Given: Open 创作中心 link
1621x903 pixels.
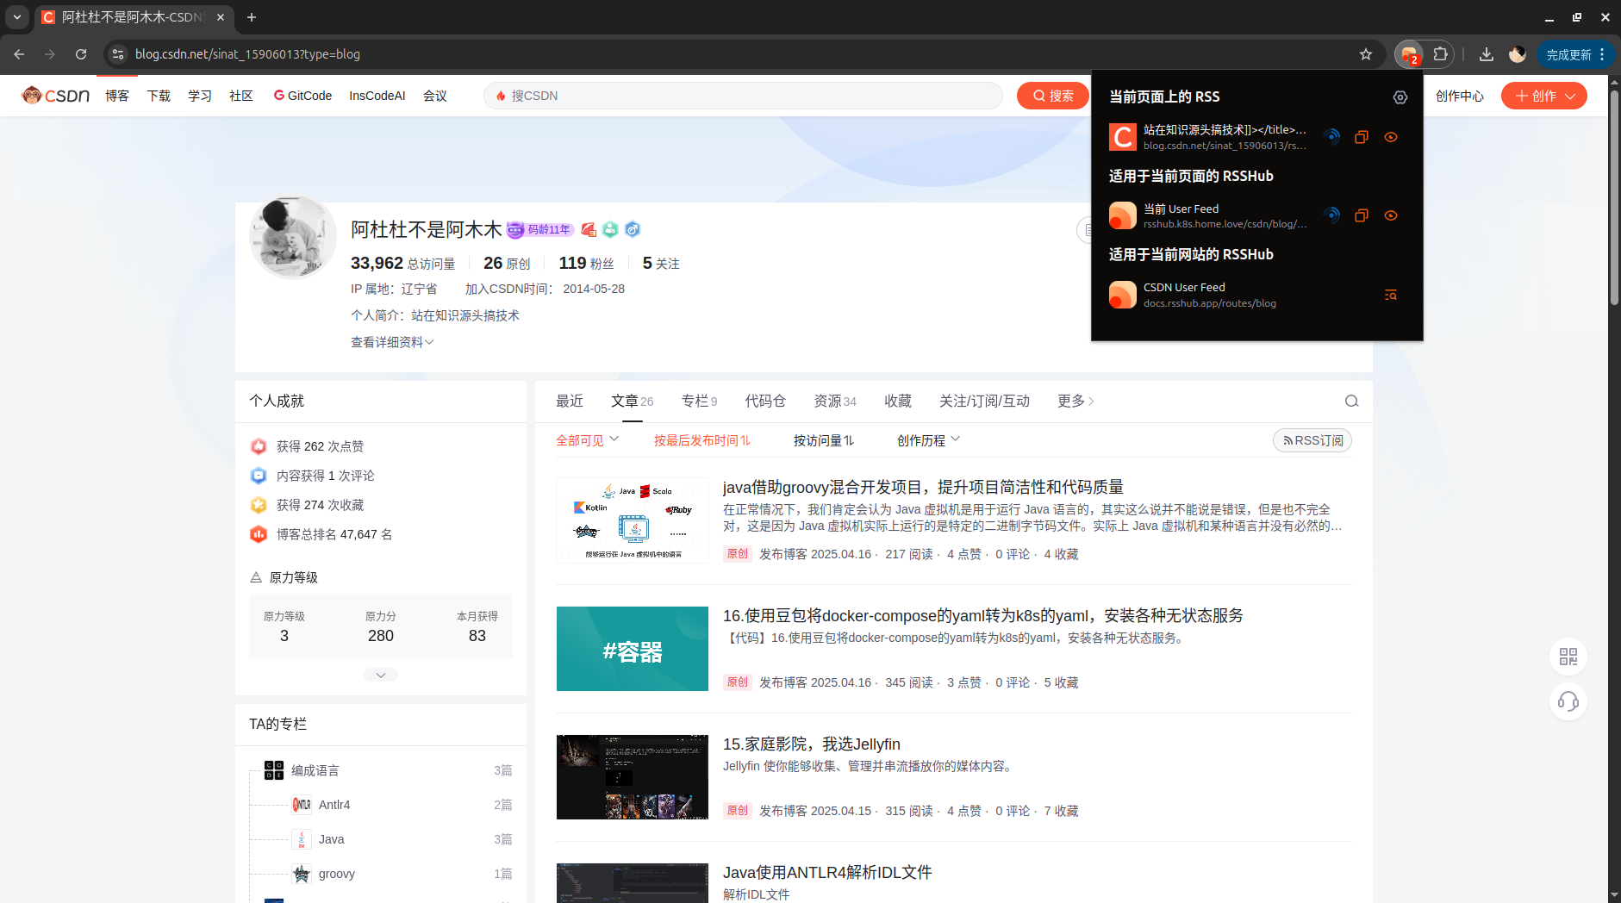Looking at the screenshot, I should 1460,96.
